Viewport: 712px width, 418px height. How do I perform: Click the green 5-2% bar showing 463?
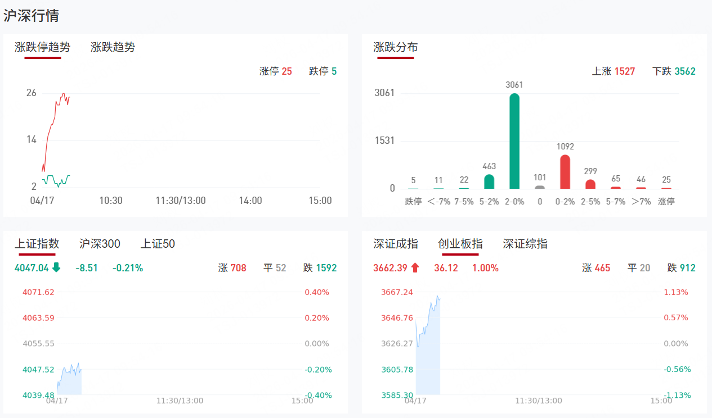(x=489, y=181)
